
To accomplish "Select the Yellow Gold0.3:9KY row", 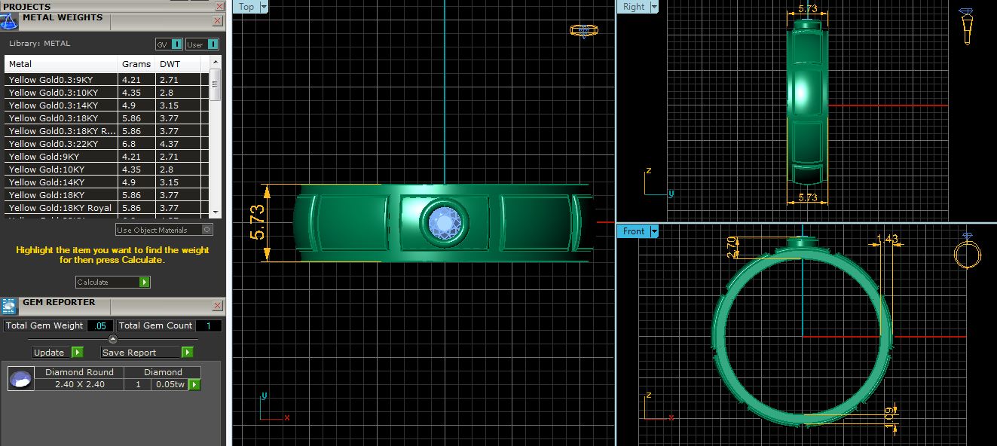I will pos(107,79).
